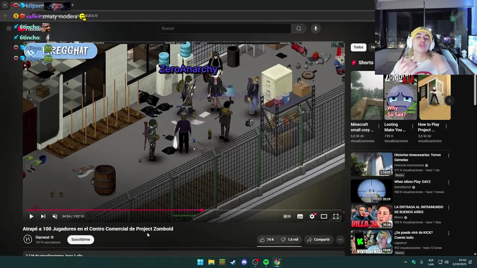This screenshot has height=268, width=477.
Task: Open Historias Innecesarias Torres Gemelas video
Action: [x=417, y=157]
